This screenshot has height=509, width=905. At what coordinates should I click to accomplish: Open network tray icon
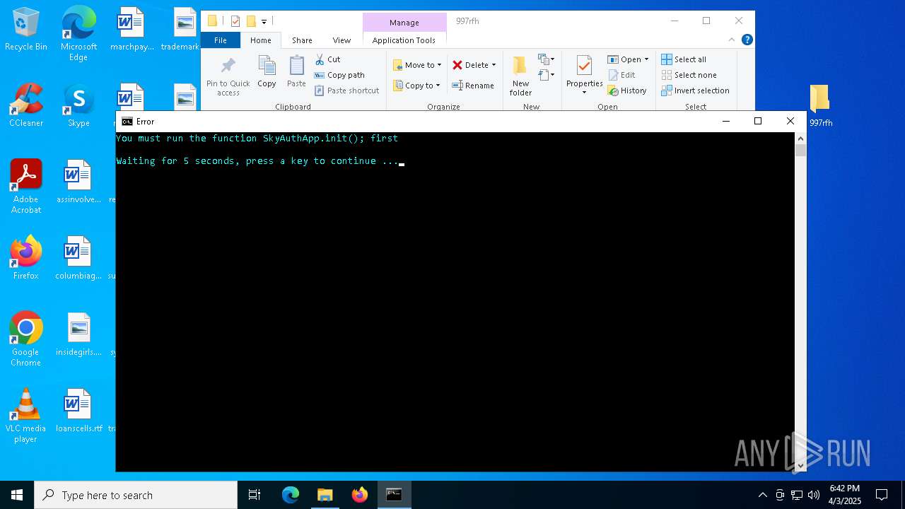(797, 495)
